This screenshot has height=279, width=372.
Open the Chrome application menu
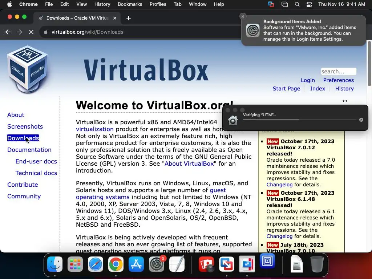pyautogui.click(x=28, y=4)
